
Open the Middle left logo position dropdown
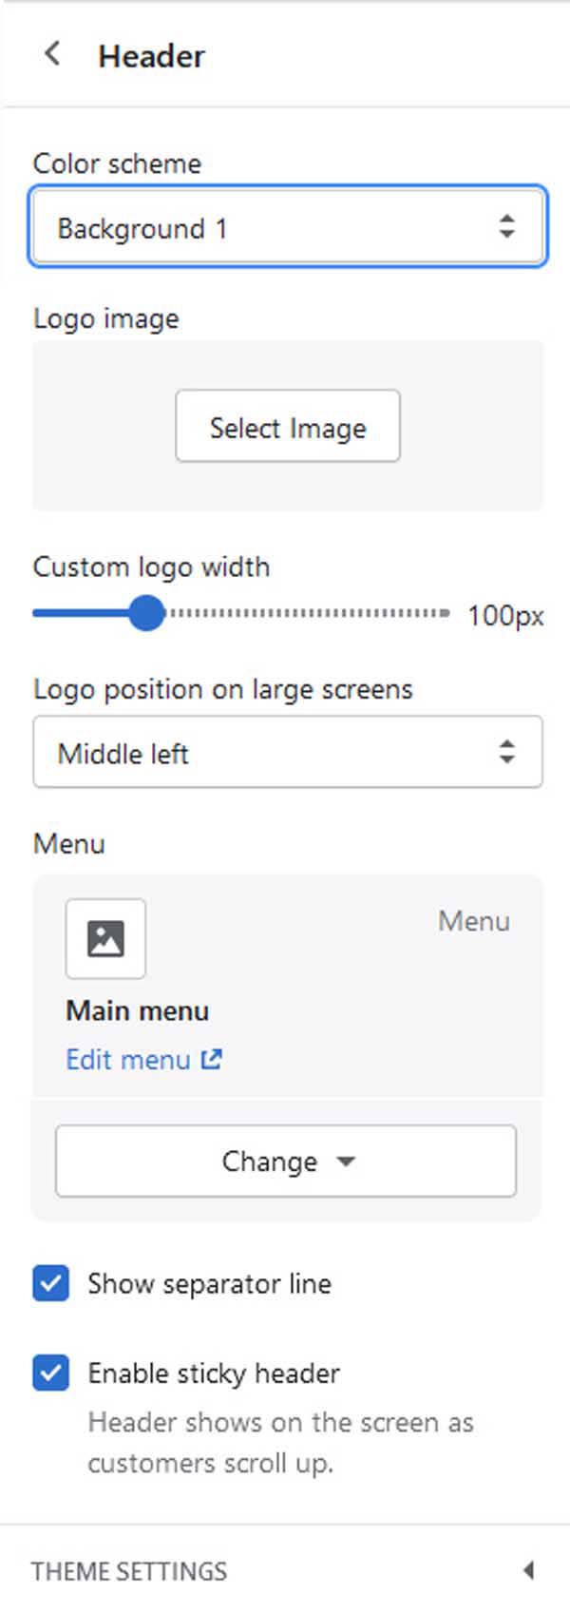click(x=288, y=752)
